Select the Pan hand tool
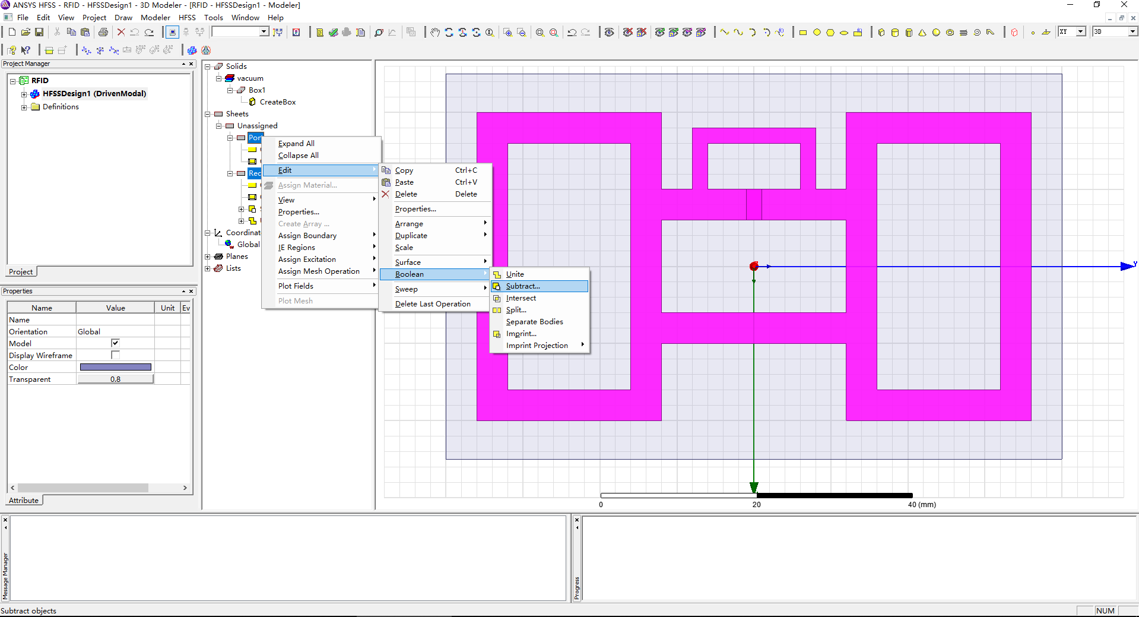1139x617 pixels. [x=435, y=32]
